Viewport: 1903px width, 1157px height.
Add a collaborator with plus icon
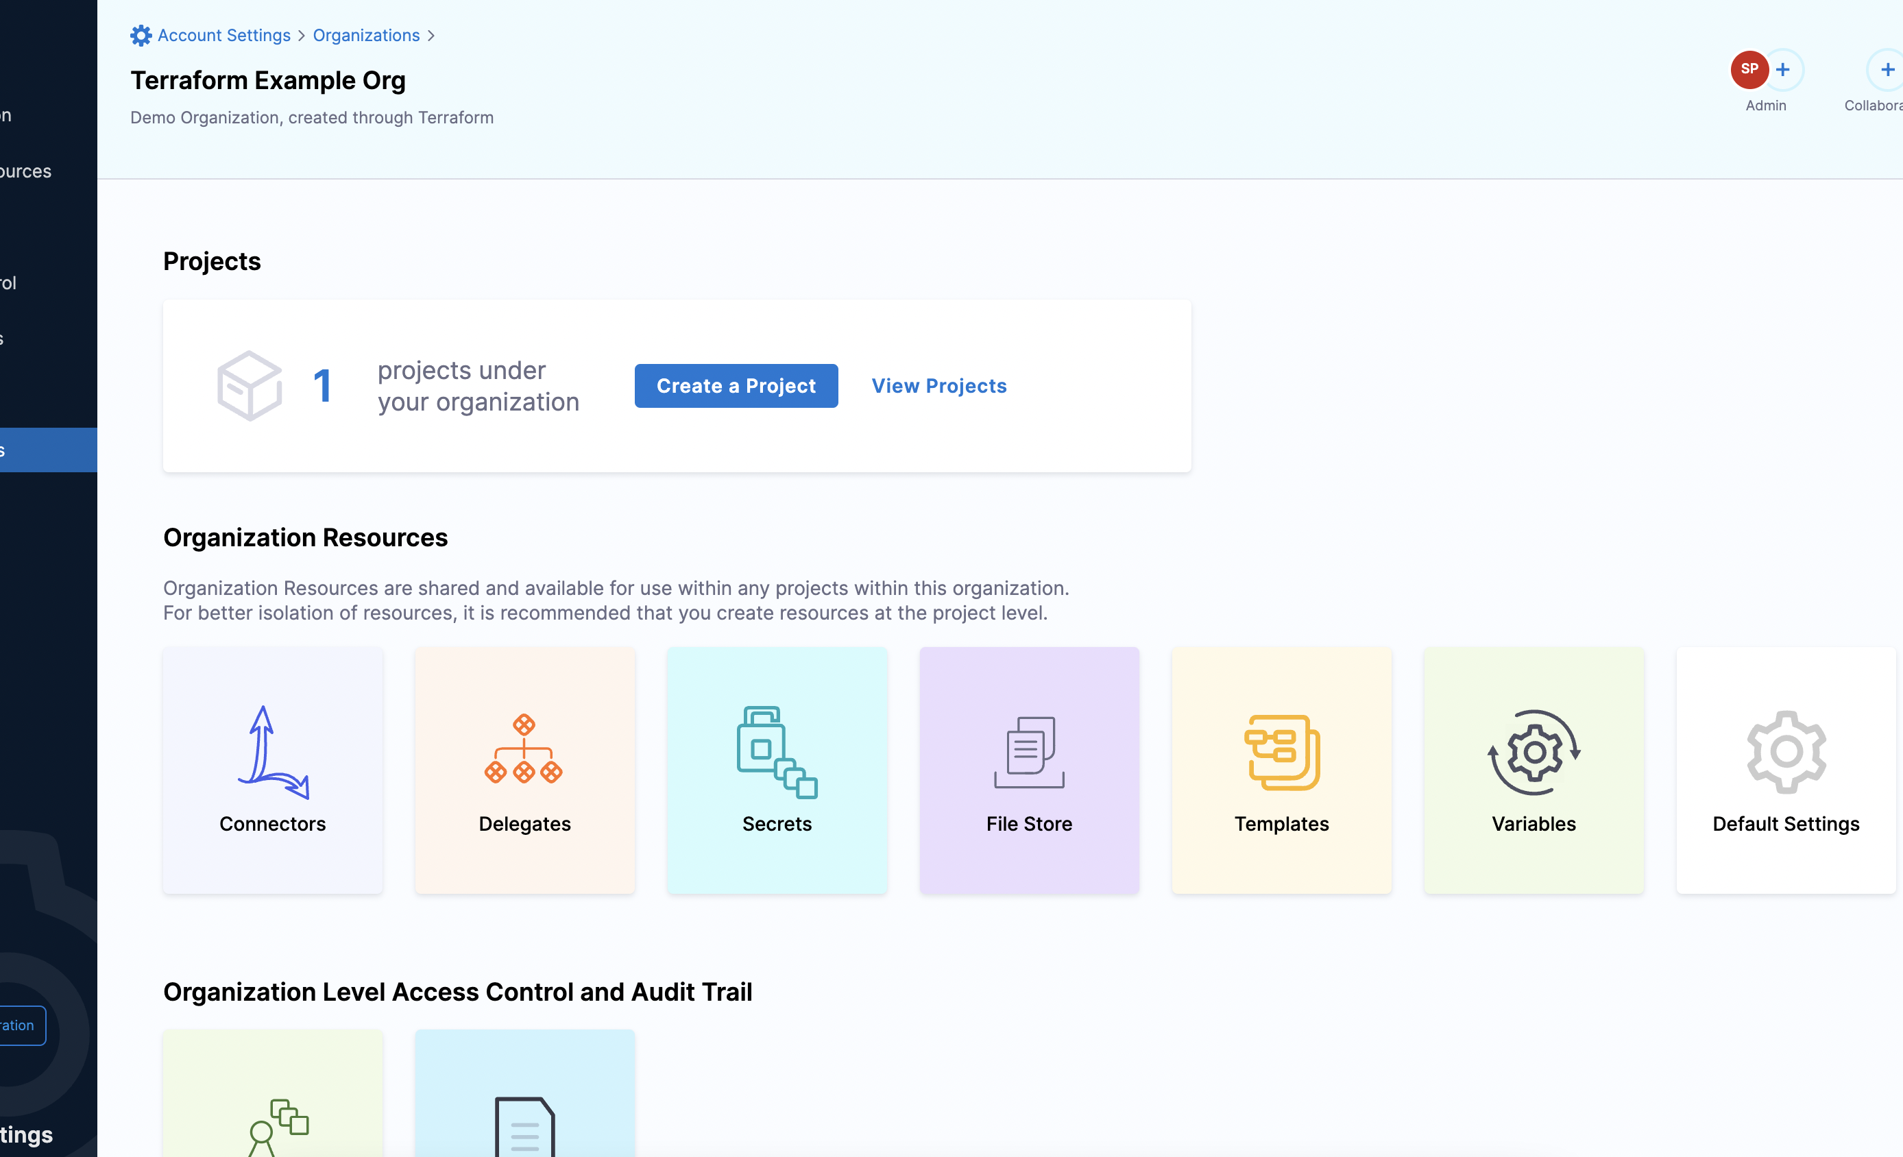[1886, 69]
